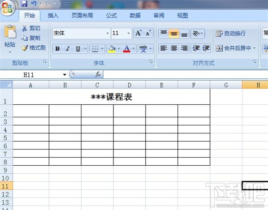Click the text orientation icon

pos(196,34)
